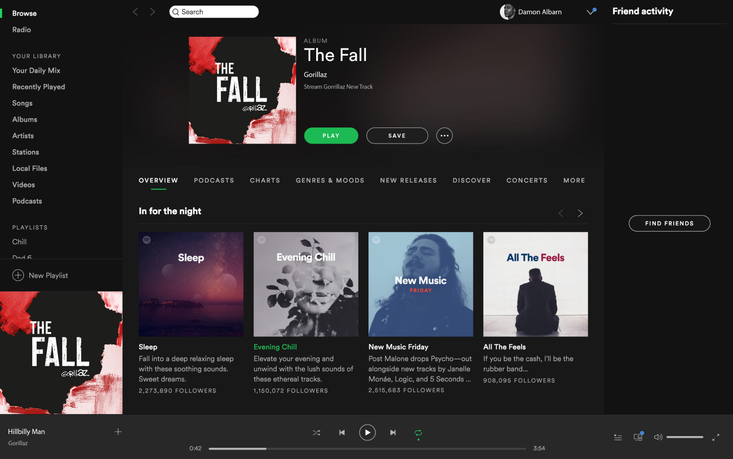Enter full screen mode via expand icon
Screen dimensions: 733x459
(715, 437)
